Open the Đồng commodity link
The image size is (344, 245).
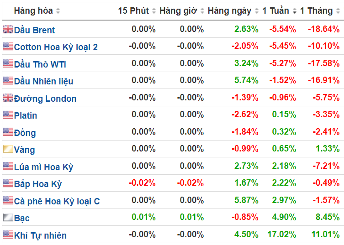[25, 132]
